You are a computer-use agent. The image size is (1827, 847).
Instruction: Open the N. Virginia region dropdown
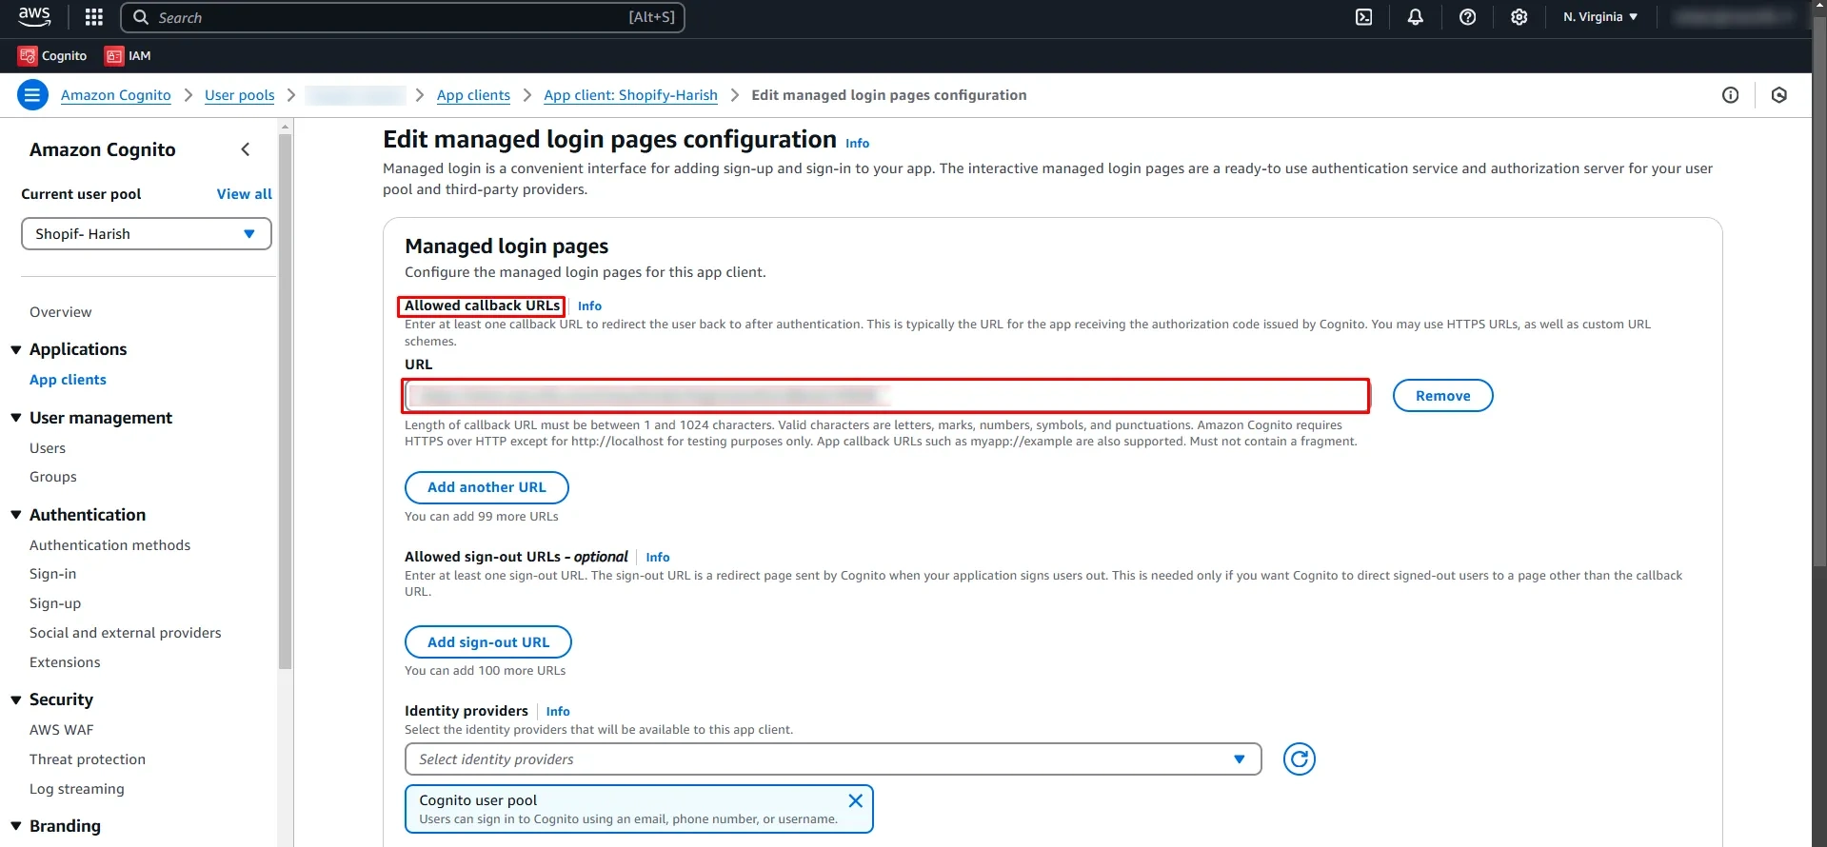point(1599,17)
